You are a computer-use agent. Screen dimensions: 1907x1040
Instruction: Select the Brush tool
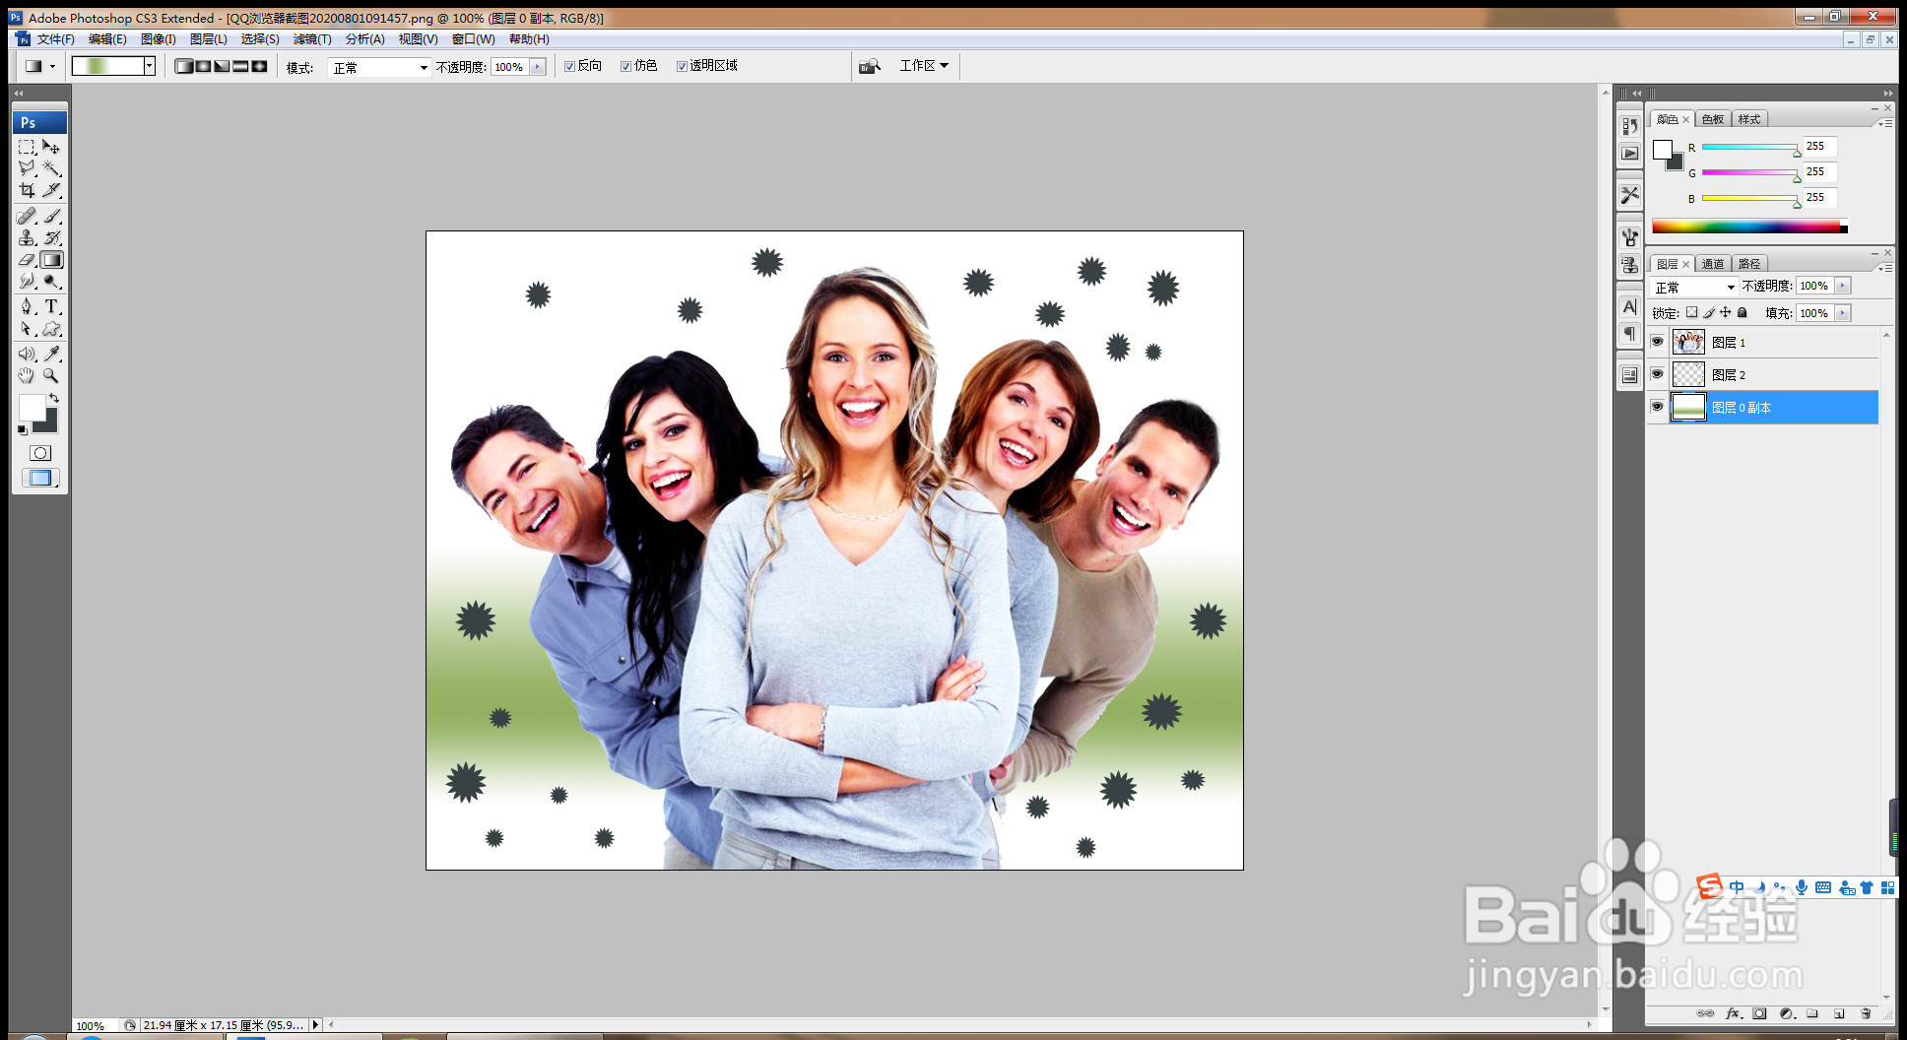coord(52,216)
